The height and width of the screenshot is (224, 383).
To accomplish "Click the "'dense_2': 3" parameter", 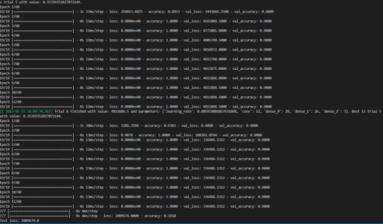I will click(x=335, y=111).
